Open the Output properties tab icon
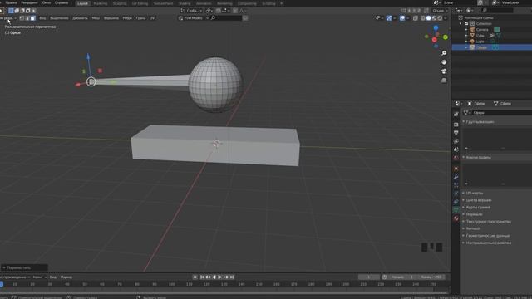 pyautogui.click(x=456, y=133)
